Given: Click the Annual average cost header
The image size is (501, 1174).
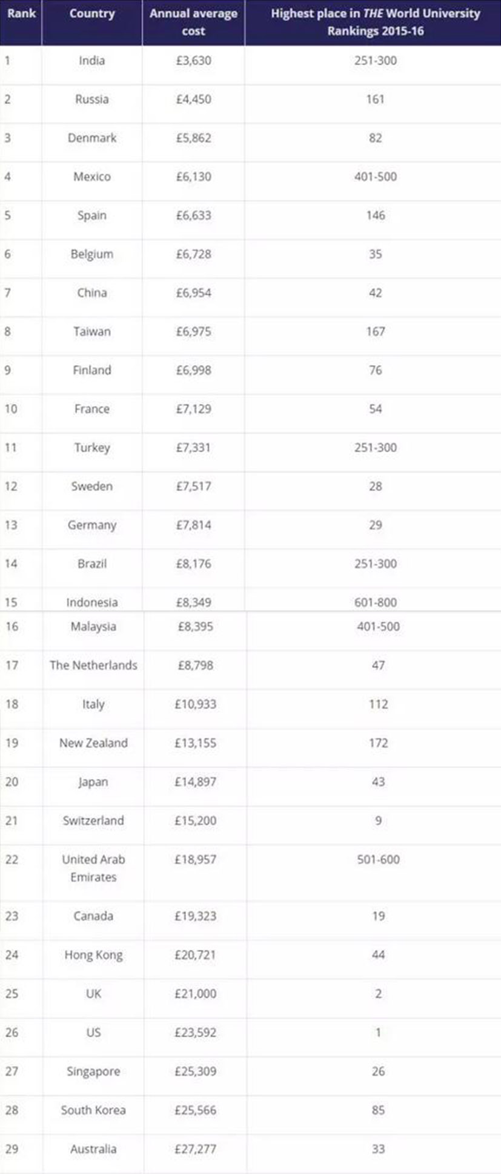Looking at the screenshot, I should [194, 22].
